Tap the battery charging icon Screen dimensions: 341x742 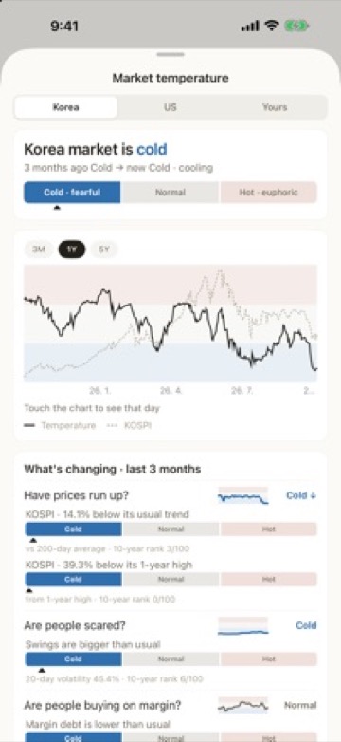coord(296,26)
